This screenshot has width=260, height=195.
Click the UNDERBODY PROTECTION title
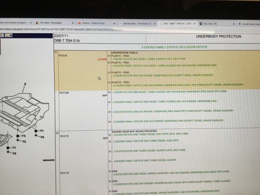point(218,36)
